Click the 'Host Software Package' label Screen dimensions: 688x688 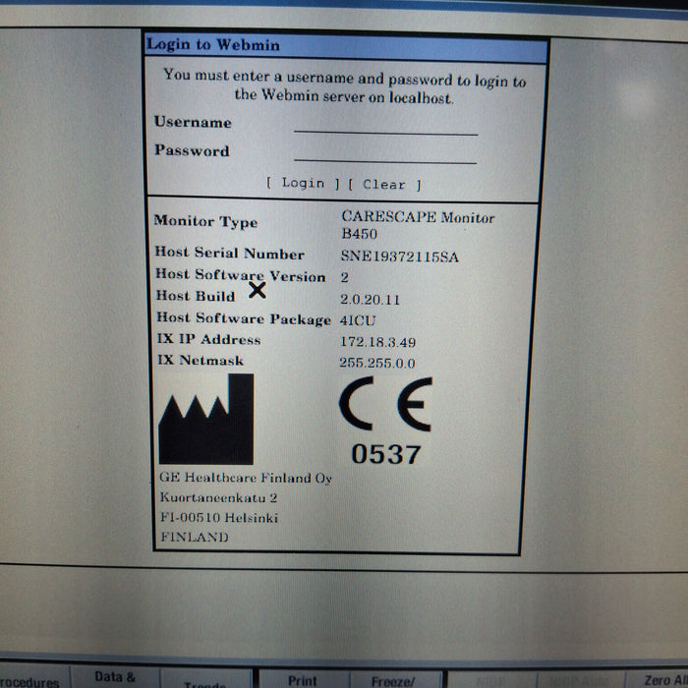[x=244, y=318]
